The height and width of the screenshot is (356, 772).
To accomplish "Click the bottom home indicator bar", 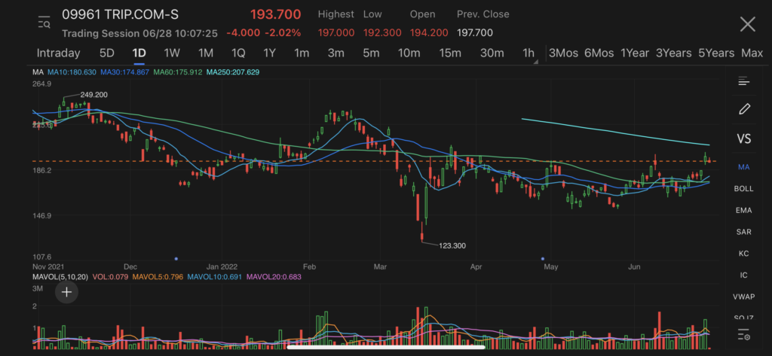I will [x=386, y=347].
